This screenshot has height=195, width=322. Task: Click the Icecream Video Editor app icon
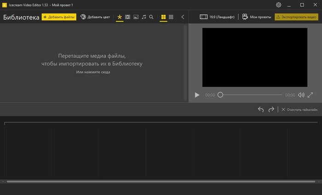coord(4,5)
